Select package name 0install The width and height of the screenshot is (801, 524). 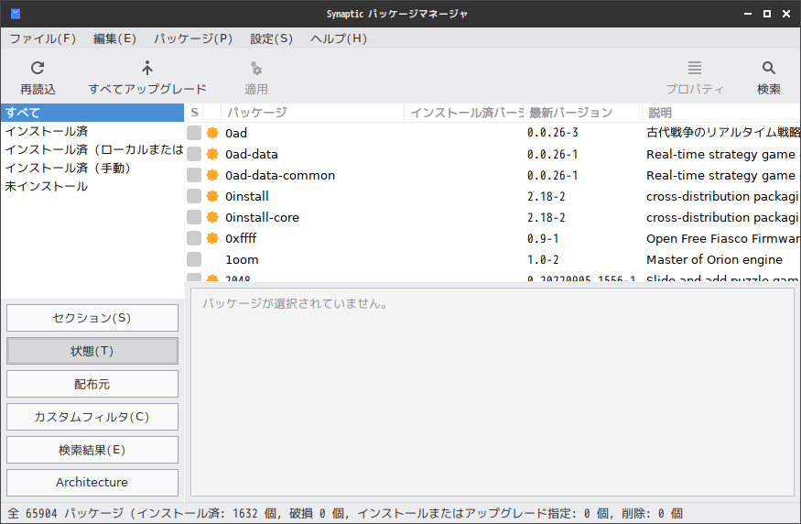(x=247, y=196)
